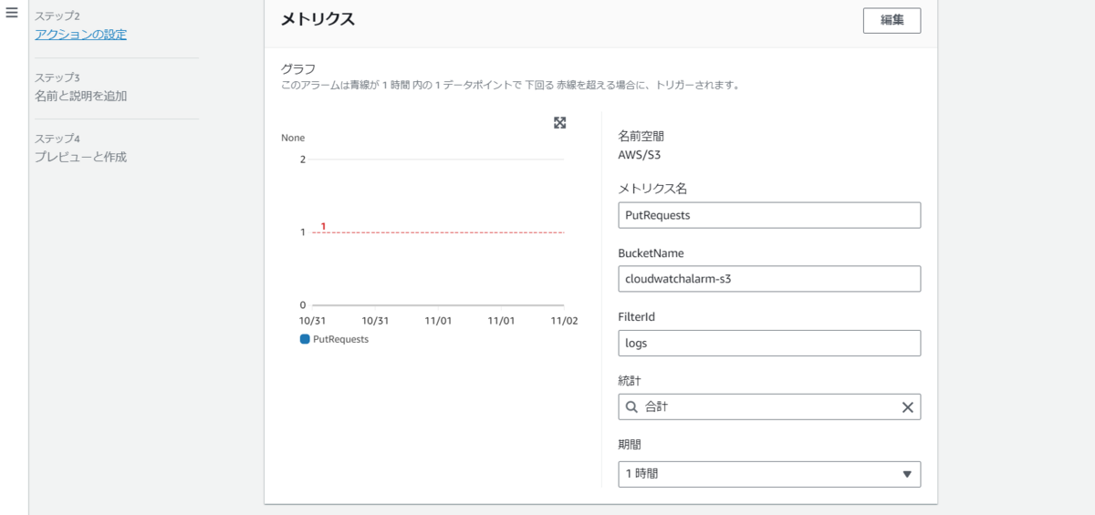This screenshot has height=515, width=1095.
Task: Click the y-axis value 2 on the graph
Action: [302, 160]
